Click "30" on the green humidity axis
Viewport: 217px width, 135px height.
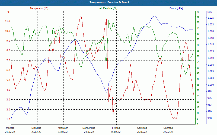198,90
